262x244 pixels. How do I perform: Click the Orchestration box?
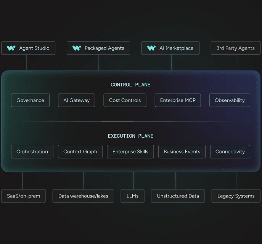tap(32, 151)
